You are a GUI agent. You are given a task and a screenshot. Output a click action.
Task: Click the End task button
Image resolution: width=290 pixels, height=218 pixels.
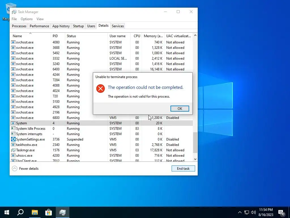tap(183, 169)
